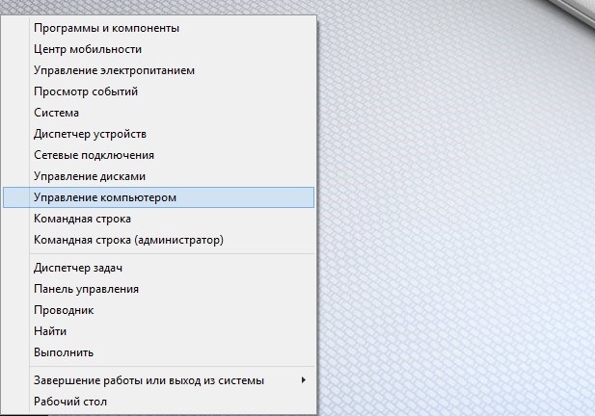Open Сетевые подключения
The image size is (595, 416).
(x=158, y=155)
